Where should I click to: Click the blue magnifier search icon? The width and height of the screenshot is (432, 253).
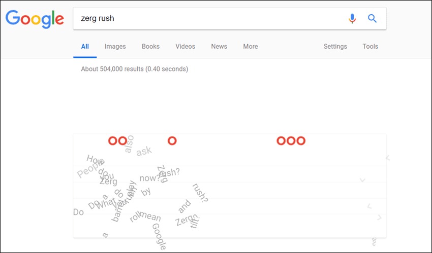(x=372, y=18)
